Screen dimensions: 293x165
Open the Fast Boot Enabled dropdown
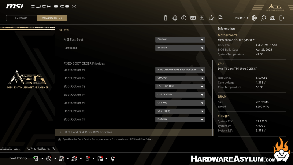180,48
